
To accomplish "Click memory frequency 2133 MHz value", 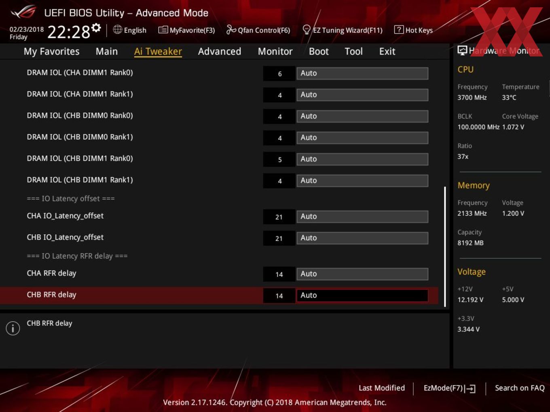I will point(472,213).
